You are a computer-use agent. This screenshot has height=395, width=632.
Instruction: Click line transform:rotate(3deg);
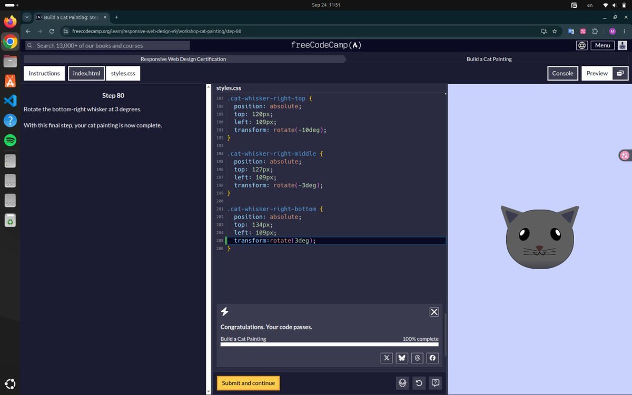275,241
